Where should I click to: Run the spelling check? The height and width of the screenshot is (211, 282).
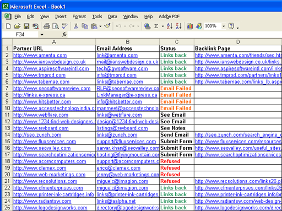[64, 26]
